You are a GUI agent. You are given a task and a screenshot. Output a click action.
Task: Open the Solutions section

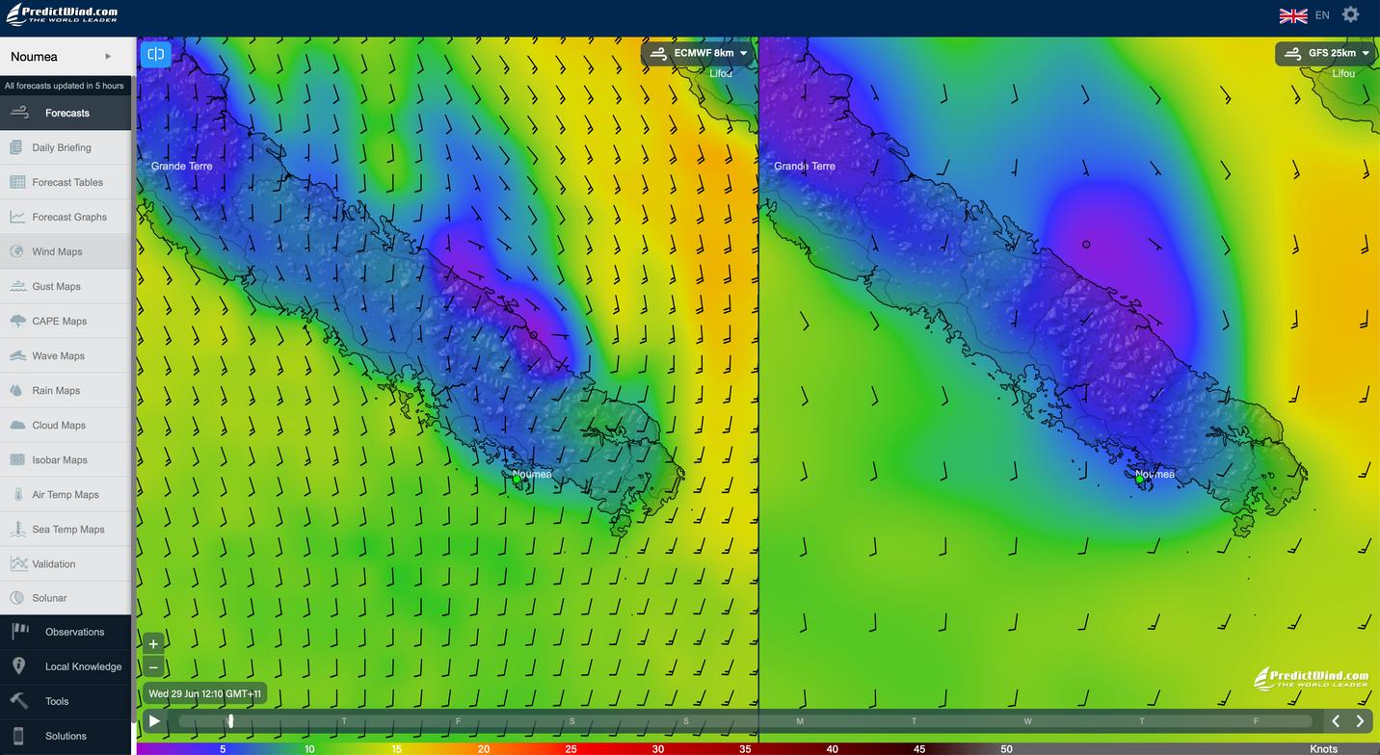click(66, 736)
